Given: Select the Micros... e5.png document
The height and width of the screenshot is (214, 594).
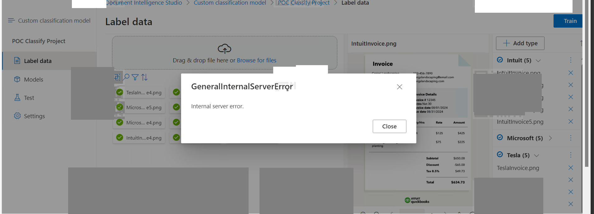Looking at the screenshot, I should [x=139, y=107].
